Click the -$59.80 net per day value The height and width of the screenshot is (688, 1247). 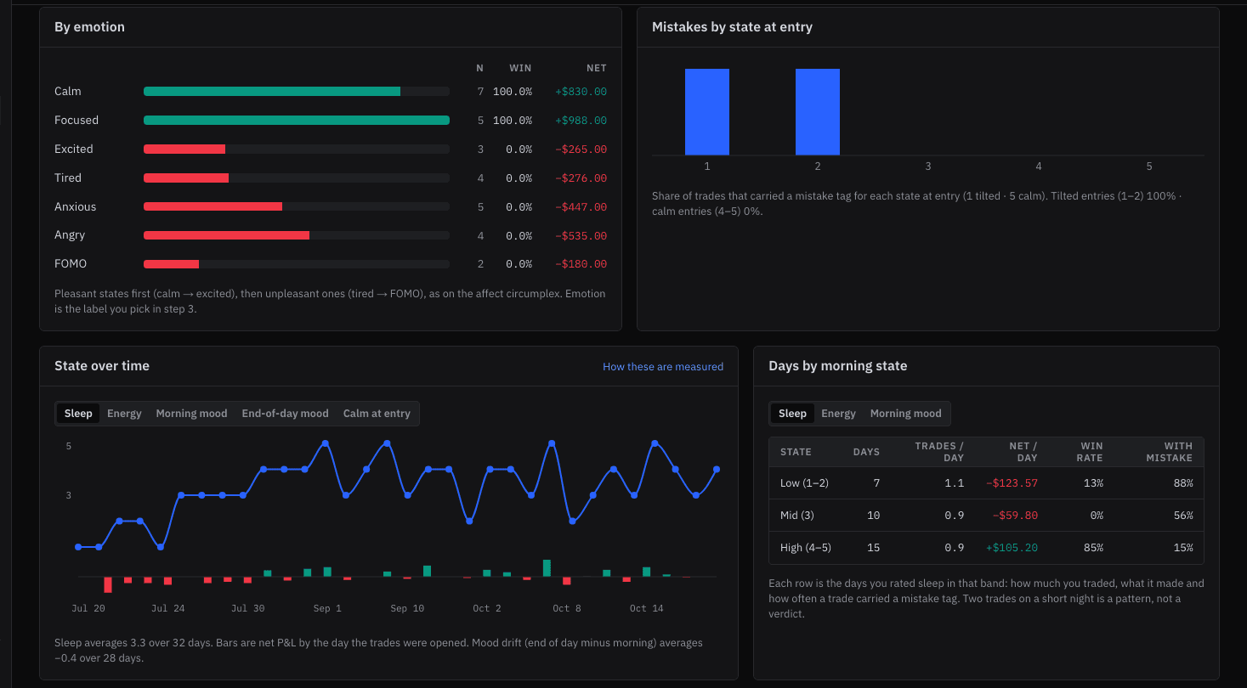1015,516
